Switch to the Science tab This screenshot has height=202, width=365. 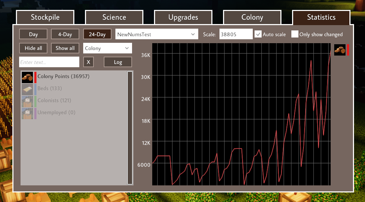114,17
